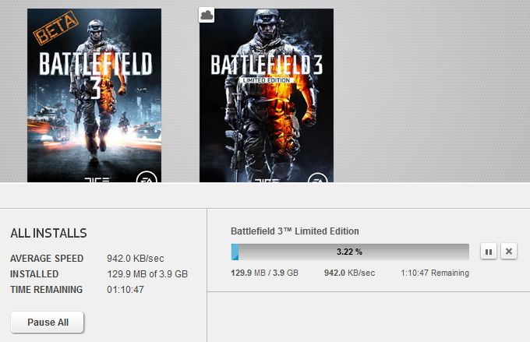Click the download progress bar showing 3.22 %
Screen dimensions: 530x342
coord(350,252)
